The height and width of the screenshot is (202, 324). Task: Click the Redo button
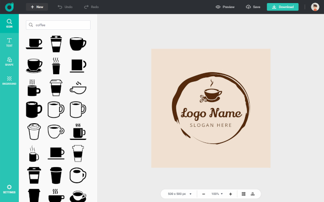(x=91, y=7)
